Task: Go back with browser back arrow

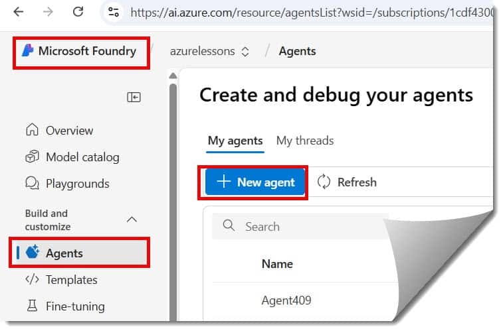Action: [19, 12]
